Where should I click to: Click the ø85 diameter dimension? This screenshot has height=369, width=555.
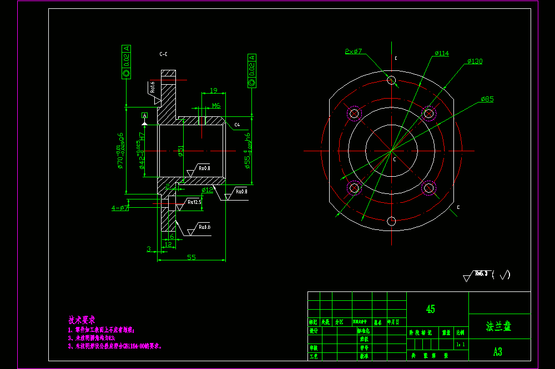487,99
